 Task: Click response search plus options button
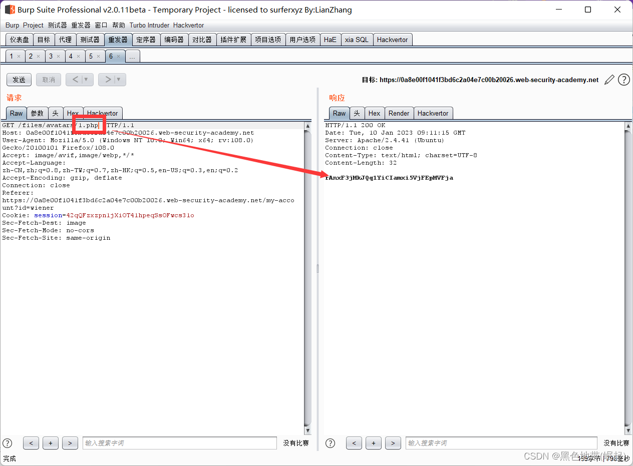(374, 443)
